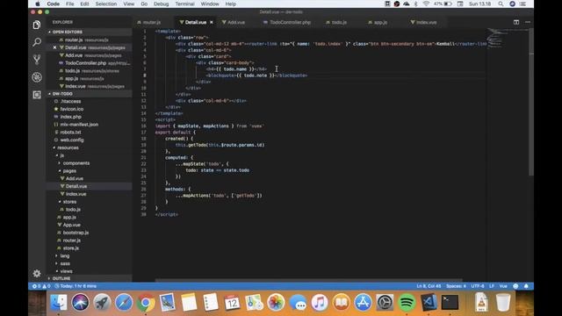Click the errors and warnings status indicator

pos(41,286)
